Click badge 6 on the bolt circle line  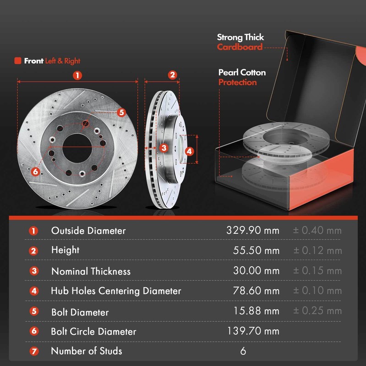[36, 172]
